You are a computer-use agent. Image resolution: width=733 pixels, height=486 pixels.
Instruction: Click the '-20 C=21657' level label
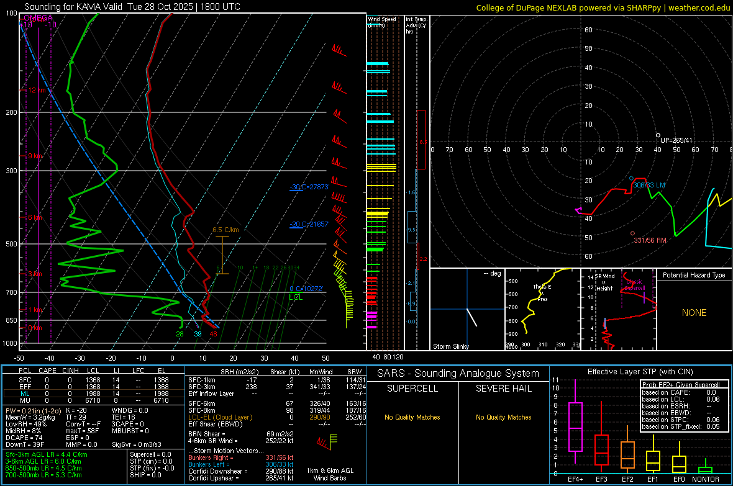point(309,224)
